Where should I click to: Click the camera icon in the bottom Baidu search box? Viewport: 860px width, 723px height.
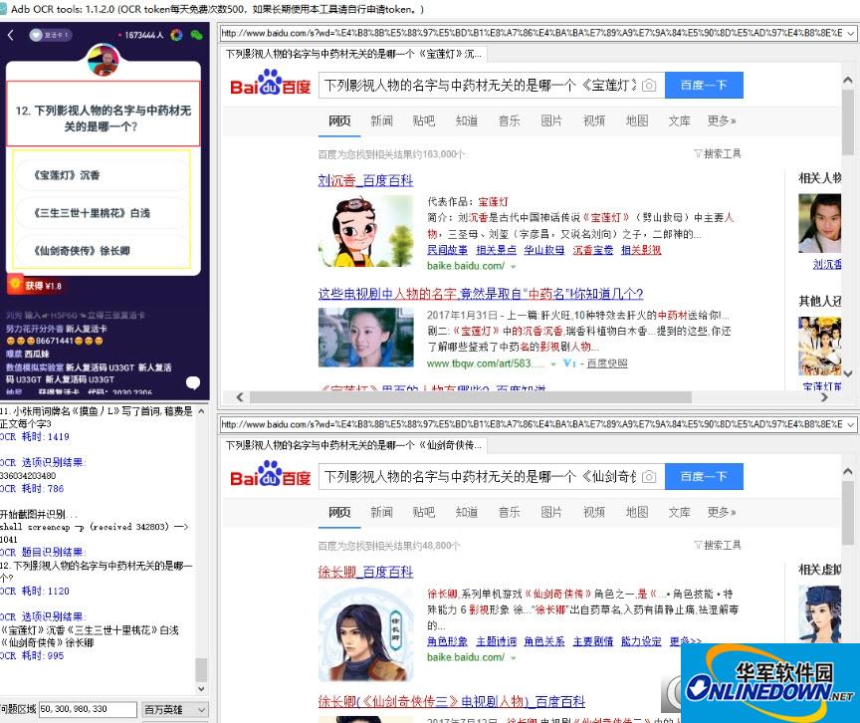pyautogui.click(x=649, y=477)
